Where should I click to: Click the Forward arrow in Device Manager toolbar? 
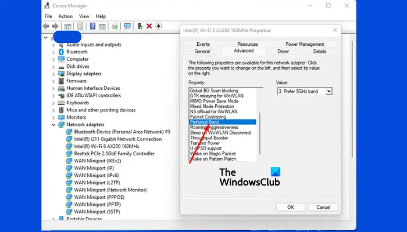[x=55, y=26]
